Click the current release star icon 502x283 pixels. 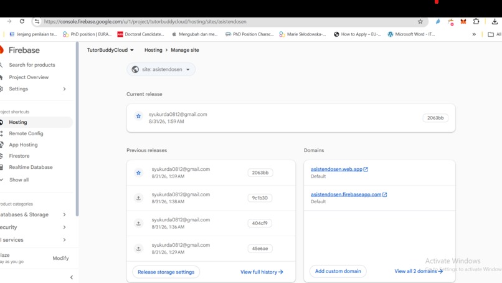[x=138, y=116]
